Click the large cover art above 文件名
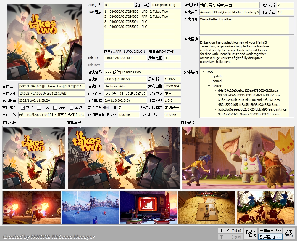 44,42
